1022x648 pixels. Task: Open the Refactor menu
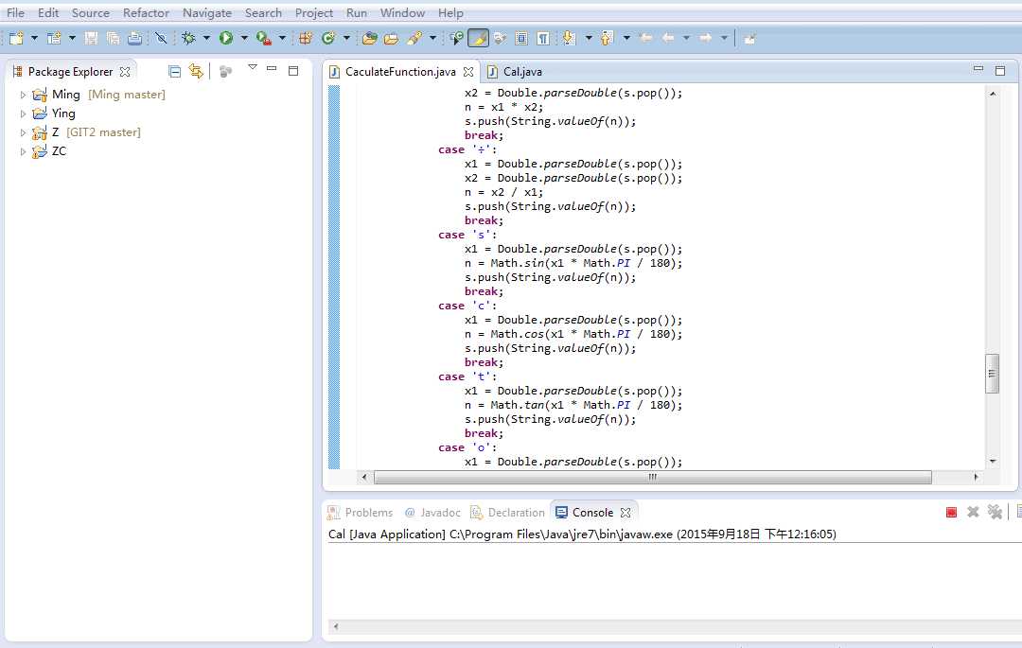point(146,12)
